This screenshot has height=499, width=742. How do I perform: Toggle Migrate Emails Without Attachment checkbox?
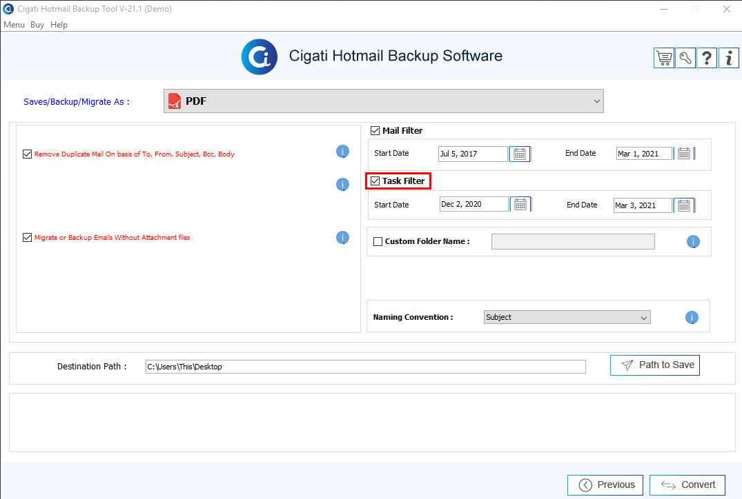pyautogui.click(x=28, y=237)
